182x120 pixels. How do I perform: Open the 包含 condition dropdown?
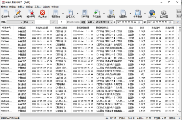coord(29,22)
